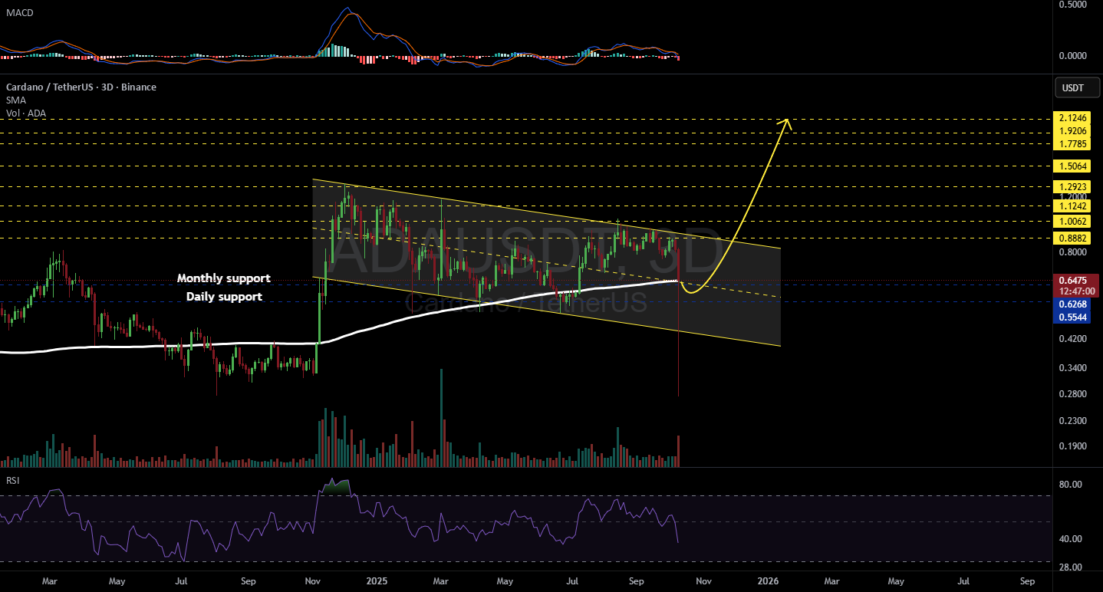Open the Cardano / TetherUS symbol title
1103x592 pixels.
click(x=80, y=87)
